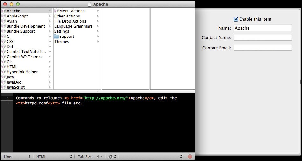Image resolution: width=302 pixels, height=161 pixels.
Task: Click the apache.org hyperlink in editor
Action: click(105, 98)
